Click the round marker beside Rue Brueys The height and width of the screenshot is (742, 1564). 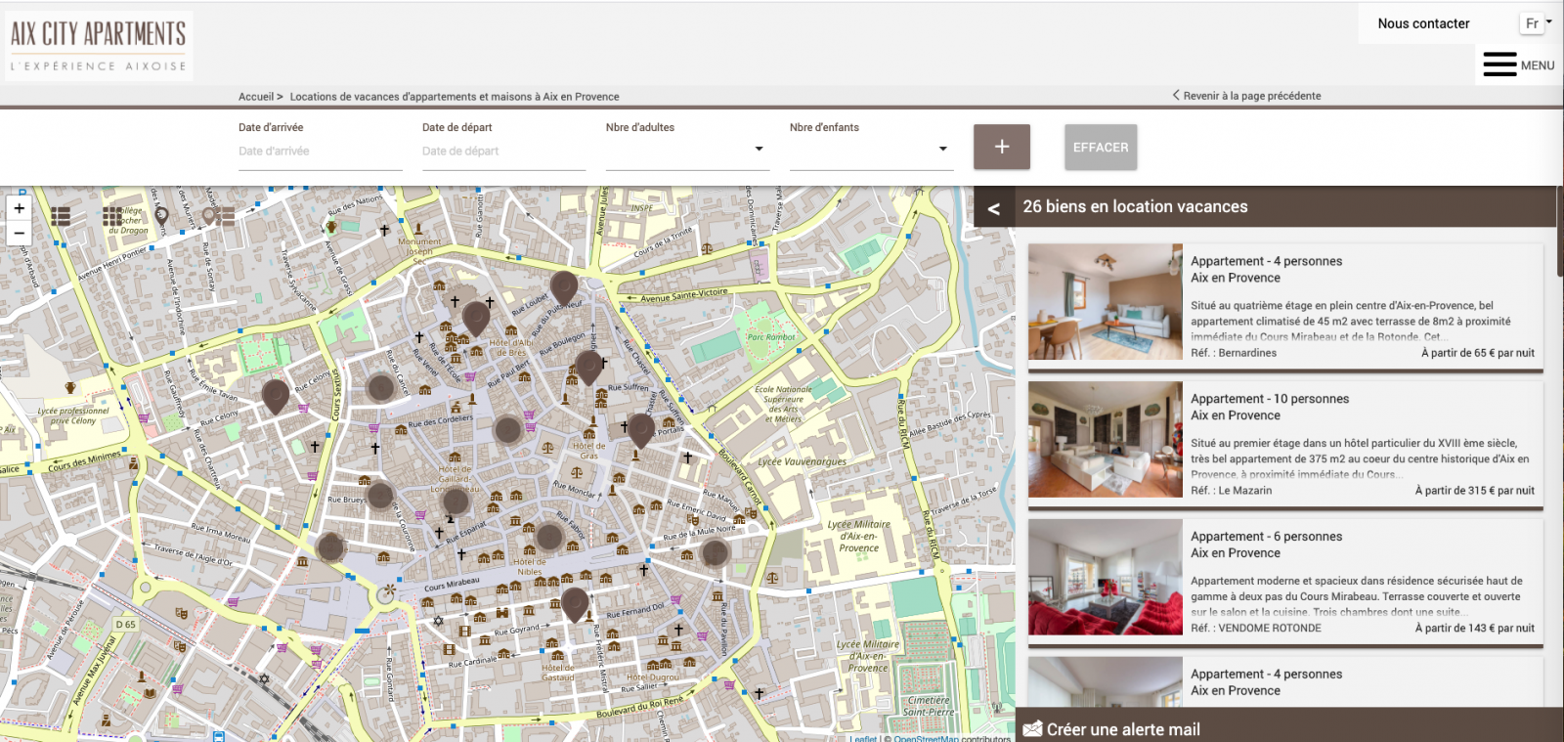tap(380, 496)
